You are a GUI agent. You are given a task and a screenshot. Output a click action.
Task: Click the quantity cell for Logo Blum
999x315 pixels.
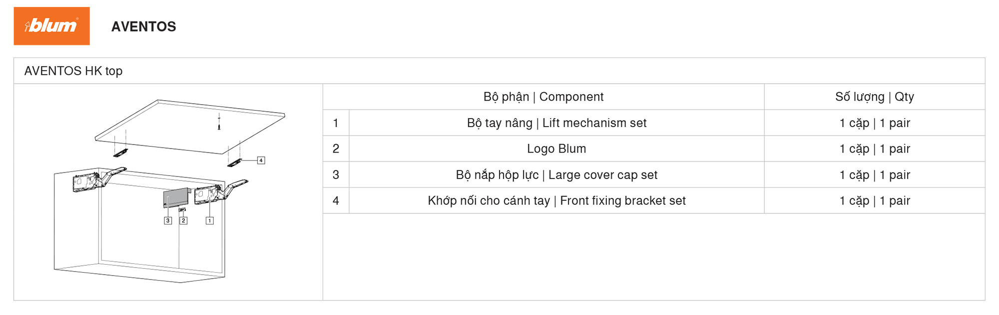[875, 149]
